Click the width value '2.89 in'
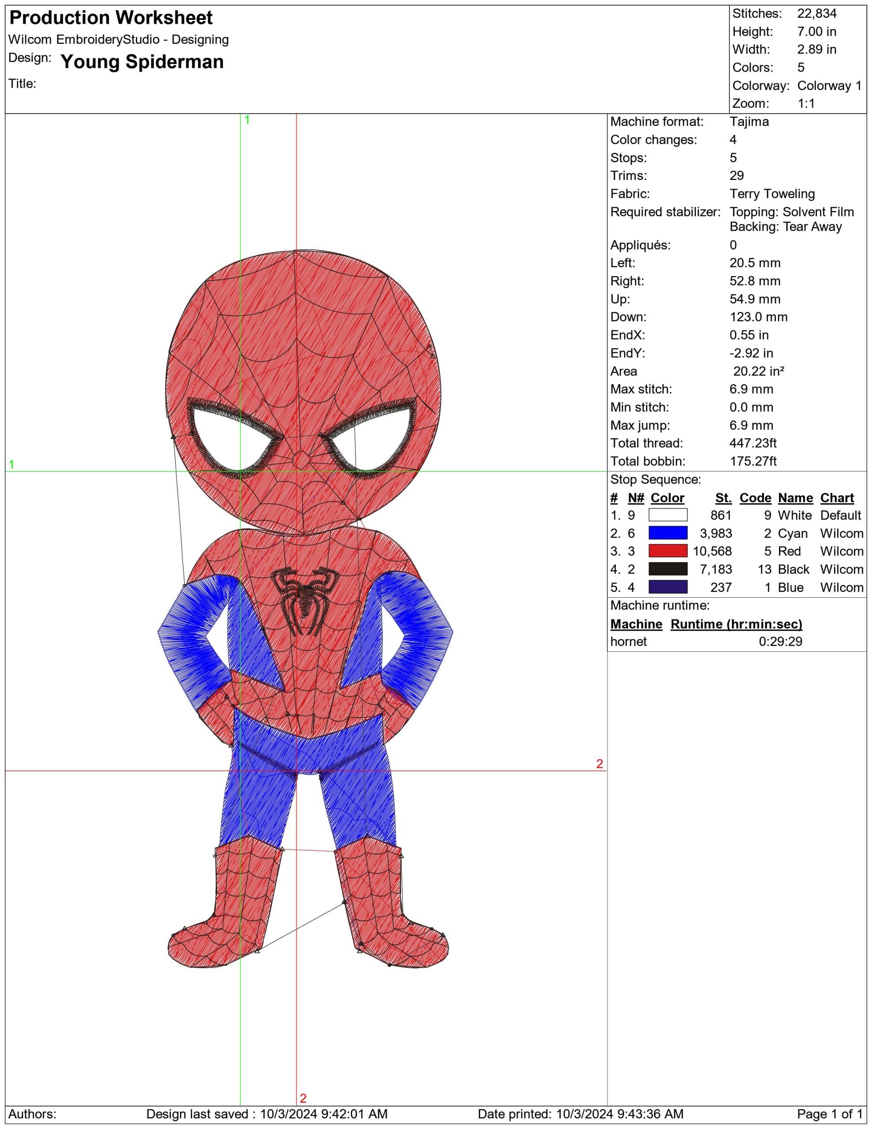 point(817,50)
